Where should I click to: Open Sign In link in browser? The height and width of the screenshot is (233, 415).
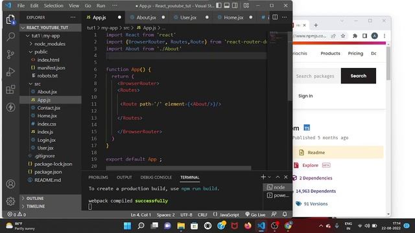pos(305,96)
